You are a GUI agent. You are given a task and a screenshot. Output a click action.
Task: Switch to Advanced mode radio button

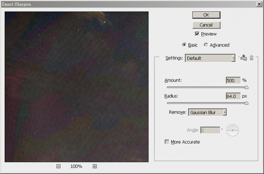tap(206, 45)
